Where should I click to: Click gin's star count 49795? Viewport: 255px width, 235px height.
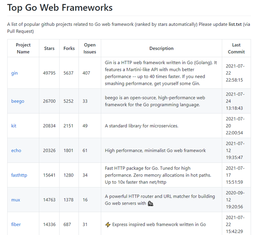50,73
